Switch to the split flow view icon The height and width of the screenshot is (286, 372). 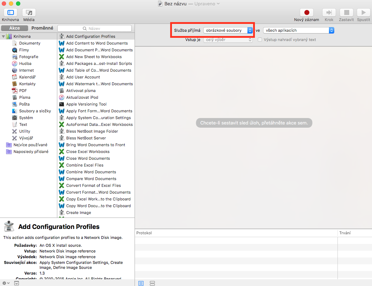152,283
